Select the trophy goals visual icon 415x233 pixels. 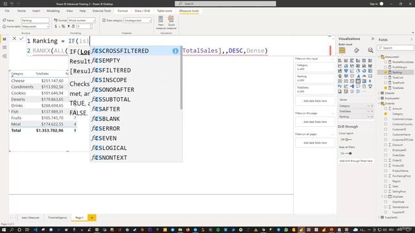click(x=370, y=86)
